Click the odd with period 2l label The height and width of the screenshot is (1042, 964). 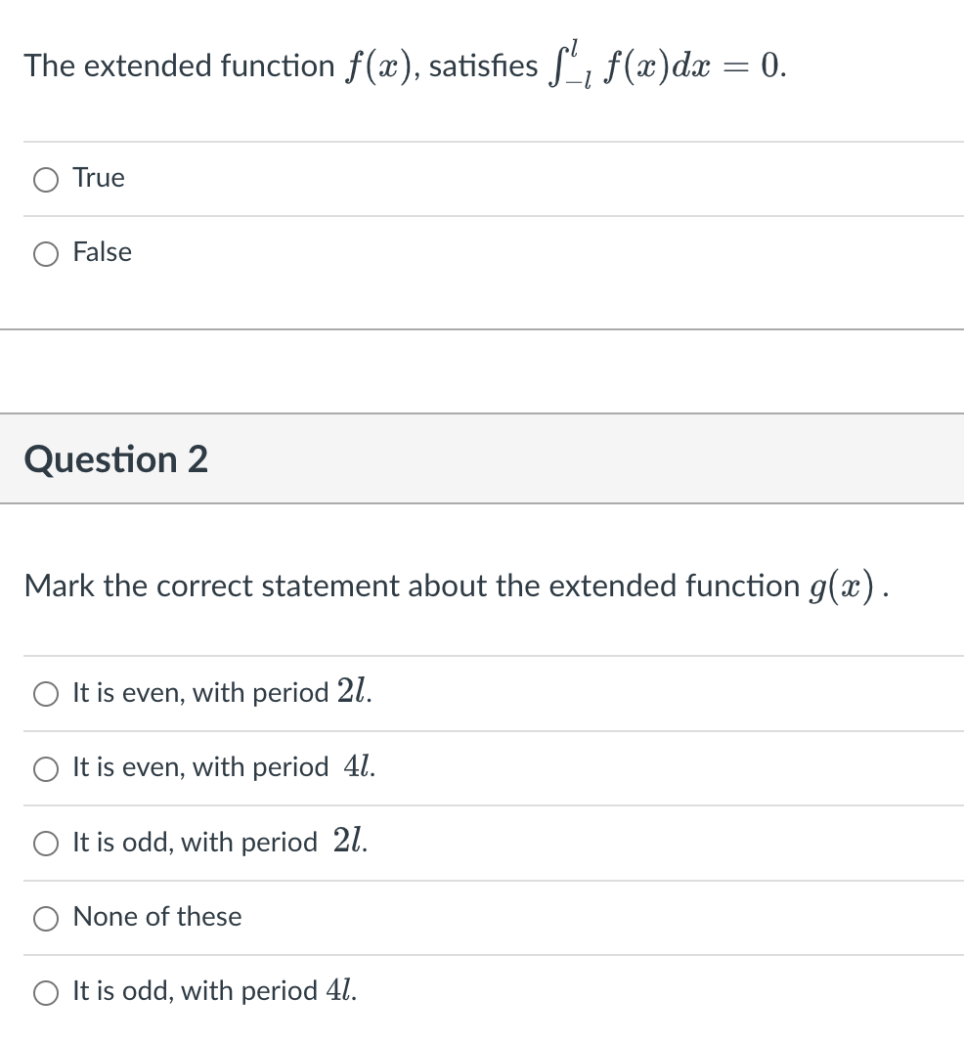tap(217, 843)
